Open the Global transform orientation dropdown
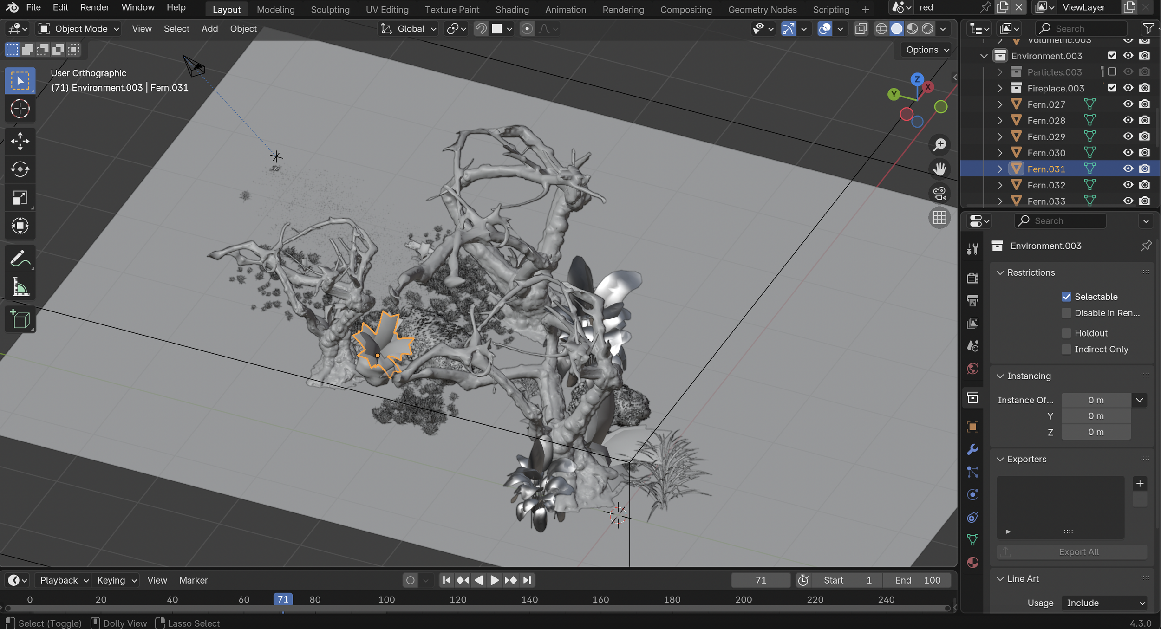The height and width of the screenshot is (629, 1161). pos(408,29)
